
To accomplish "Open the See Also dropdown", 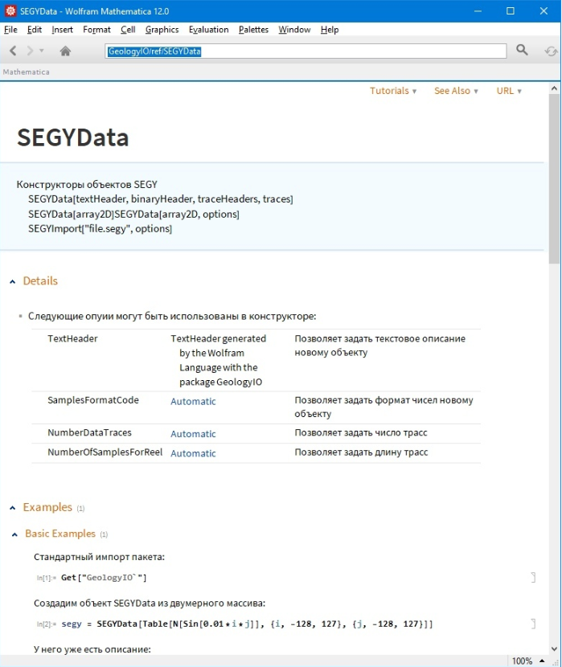I will pos(456,91).
